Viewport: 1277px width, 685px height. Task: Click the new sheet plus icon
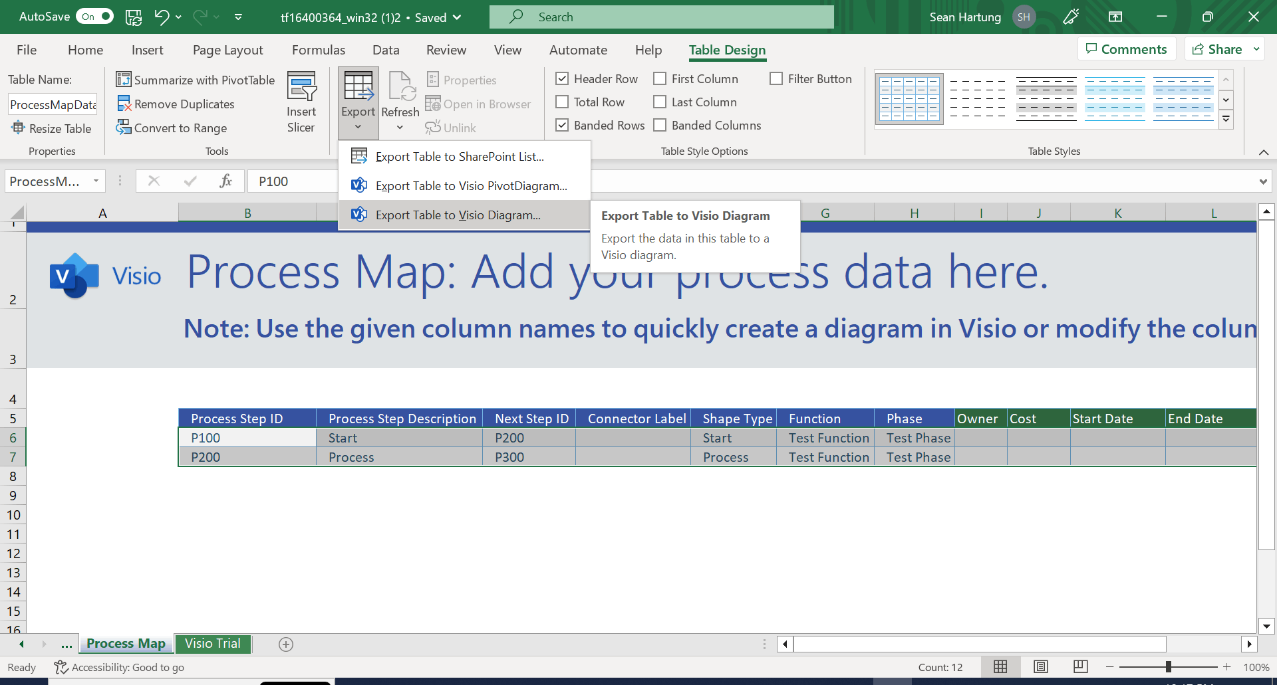coord(286,644)
